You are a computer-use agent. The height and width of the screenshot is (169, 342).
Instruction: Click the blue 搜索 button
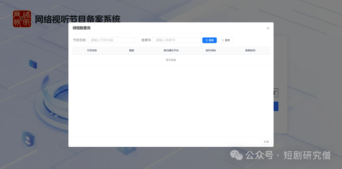click(x=209, y=40)
